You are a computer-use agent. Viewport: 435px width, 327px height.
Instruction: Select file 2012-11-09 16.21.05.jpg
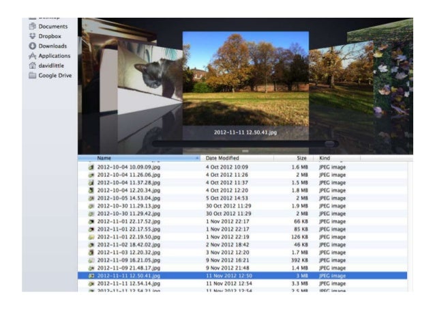pos(243,260)
